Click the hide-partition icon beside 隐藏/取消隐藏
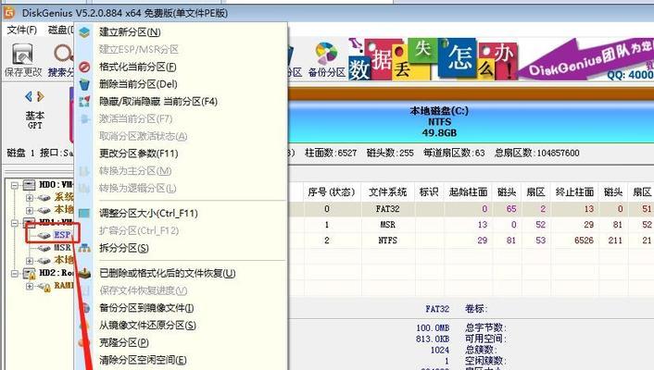This screenshot has height=370, width=654. click(x=84, y=101)
